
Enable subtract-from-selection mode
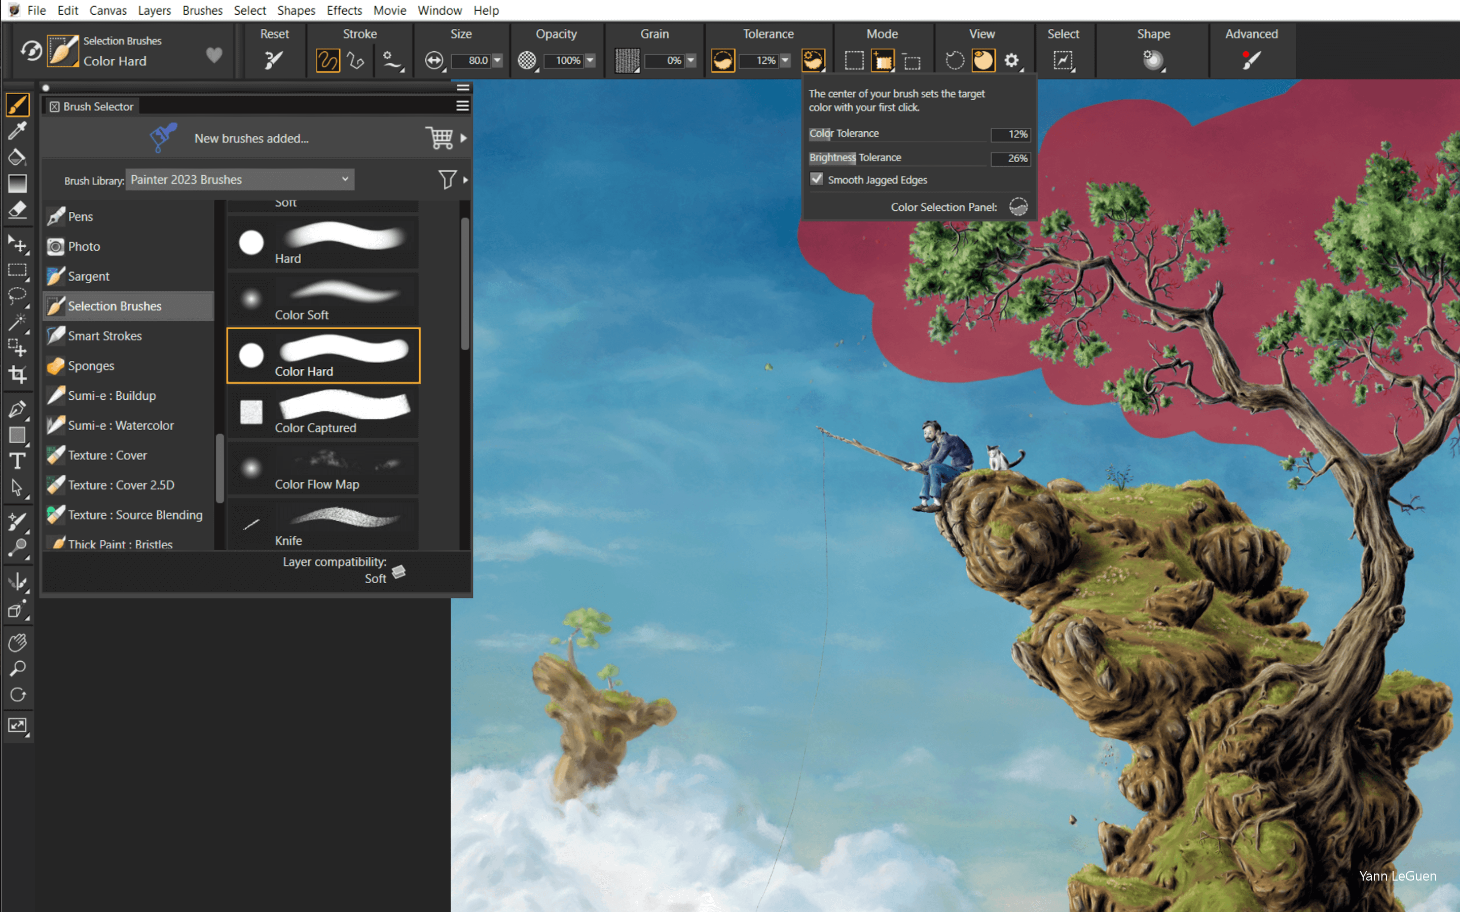911,60
